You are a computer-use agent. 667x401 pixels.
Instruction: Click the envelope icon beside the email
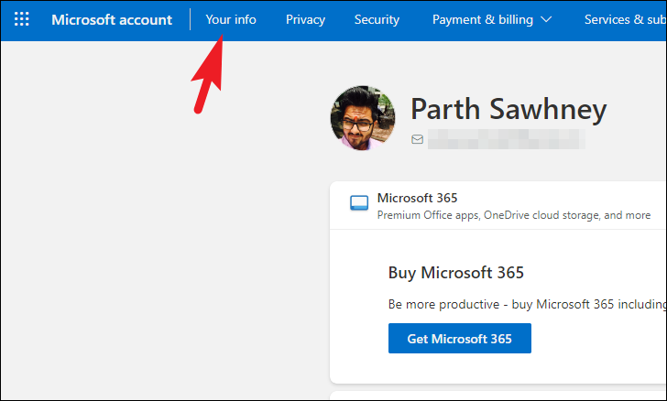pyautogui.click(x=417, y=139)
